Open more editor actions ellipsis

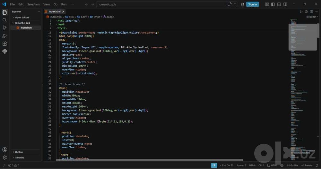click(317, 12)
